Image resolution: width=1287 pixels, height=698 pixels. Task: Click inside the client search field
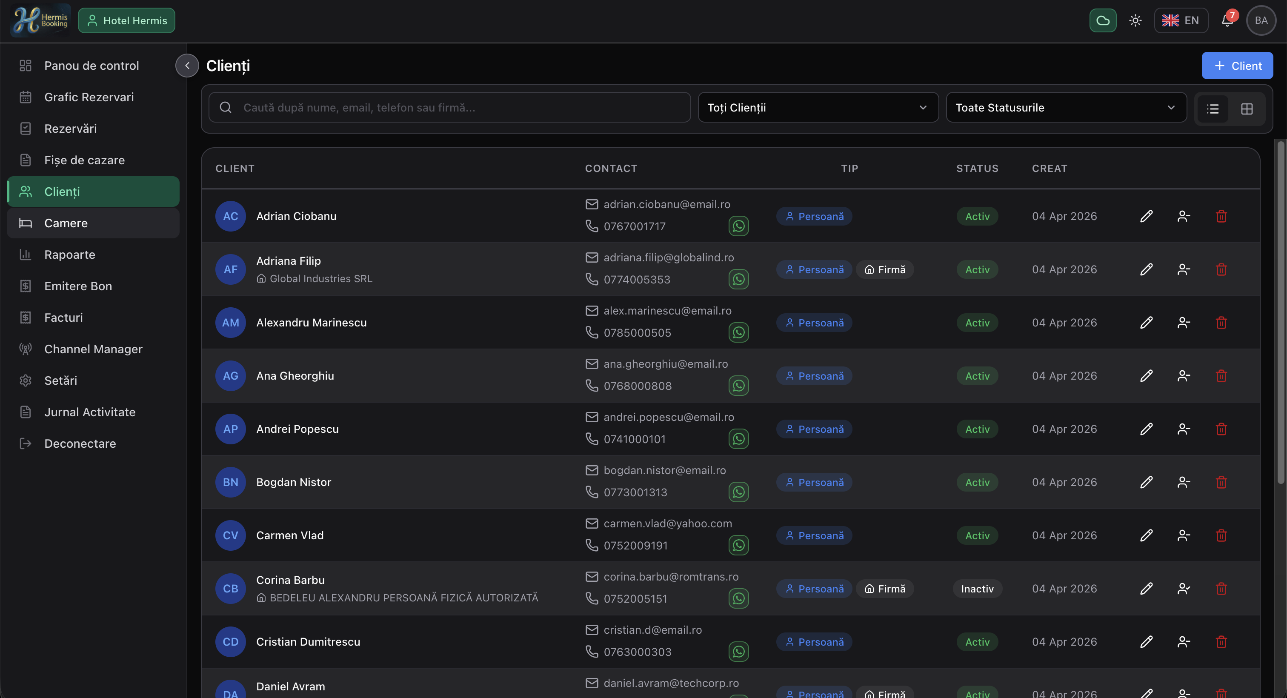point(450,107)
